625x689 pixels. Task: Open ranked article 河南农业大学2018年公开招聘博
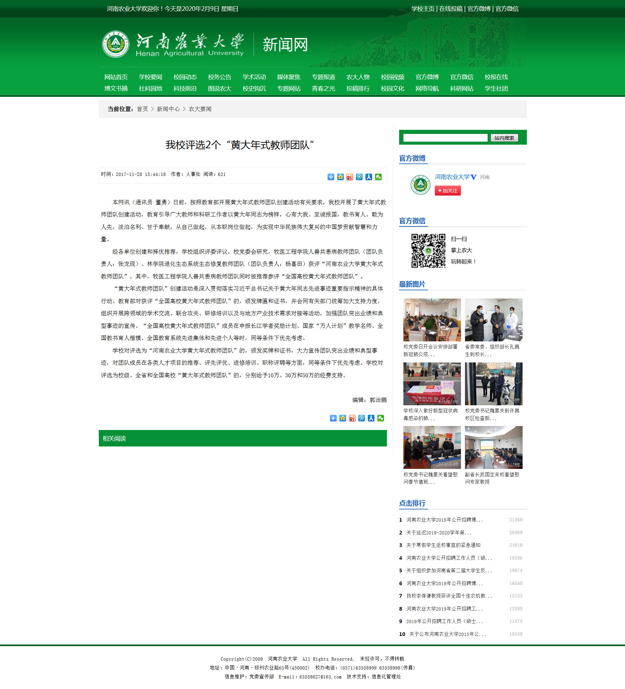tap(444, 520)
